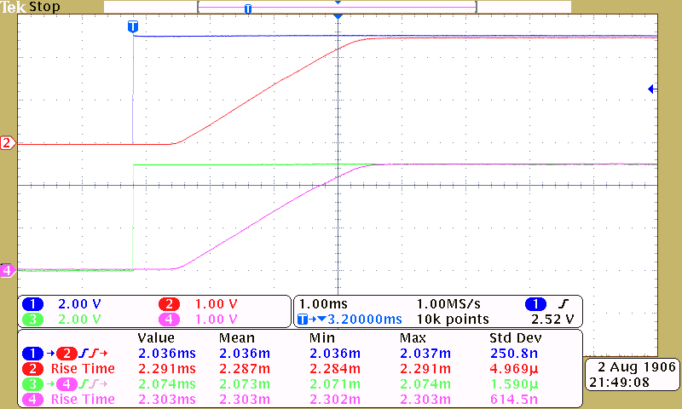This screenshot has width=682, height=409.
Task: Click the Value column header
Action: click(x=156, y=337)
